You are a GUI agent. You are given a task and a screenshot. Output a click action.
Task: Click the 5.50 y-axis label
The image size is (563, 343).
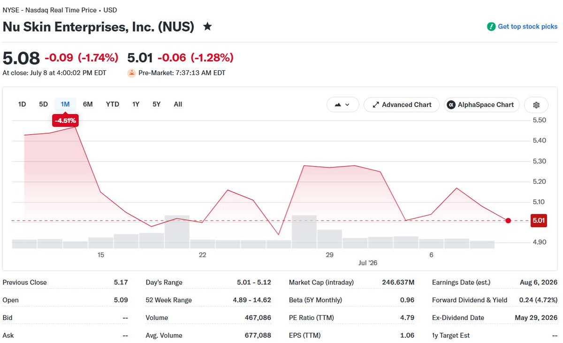click(539, 120)
